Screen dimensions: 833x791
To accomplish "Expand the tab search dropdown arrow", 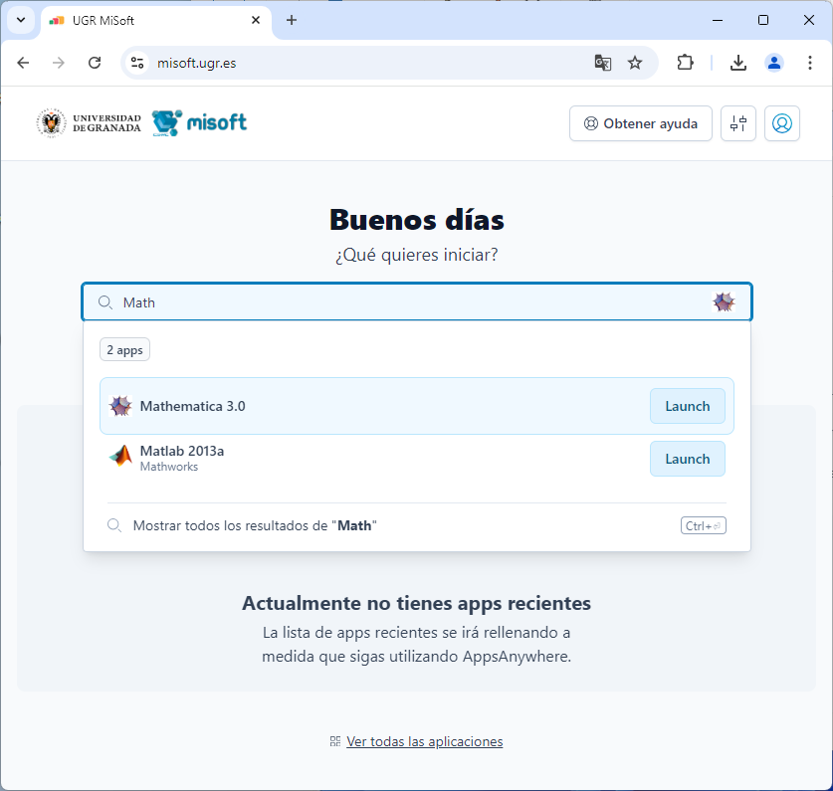I will coord(21,20).
